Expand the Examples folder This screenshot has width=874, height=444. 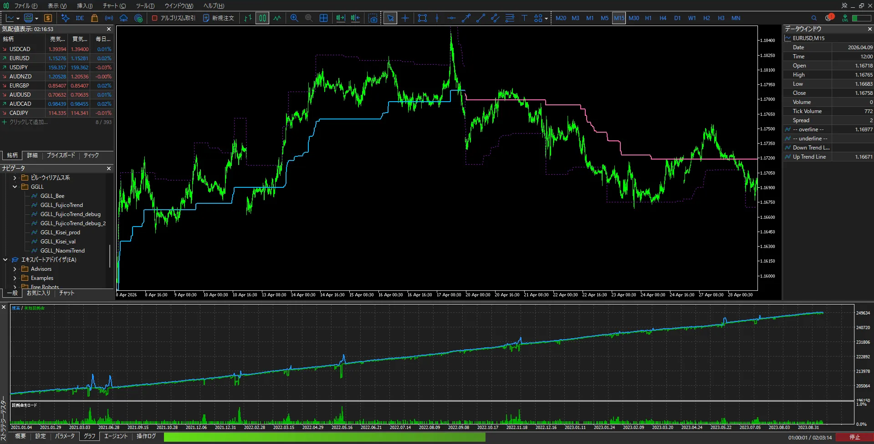click(x=15, y=278)
